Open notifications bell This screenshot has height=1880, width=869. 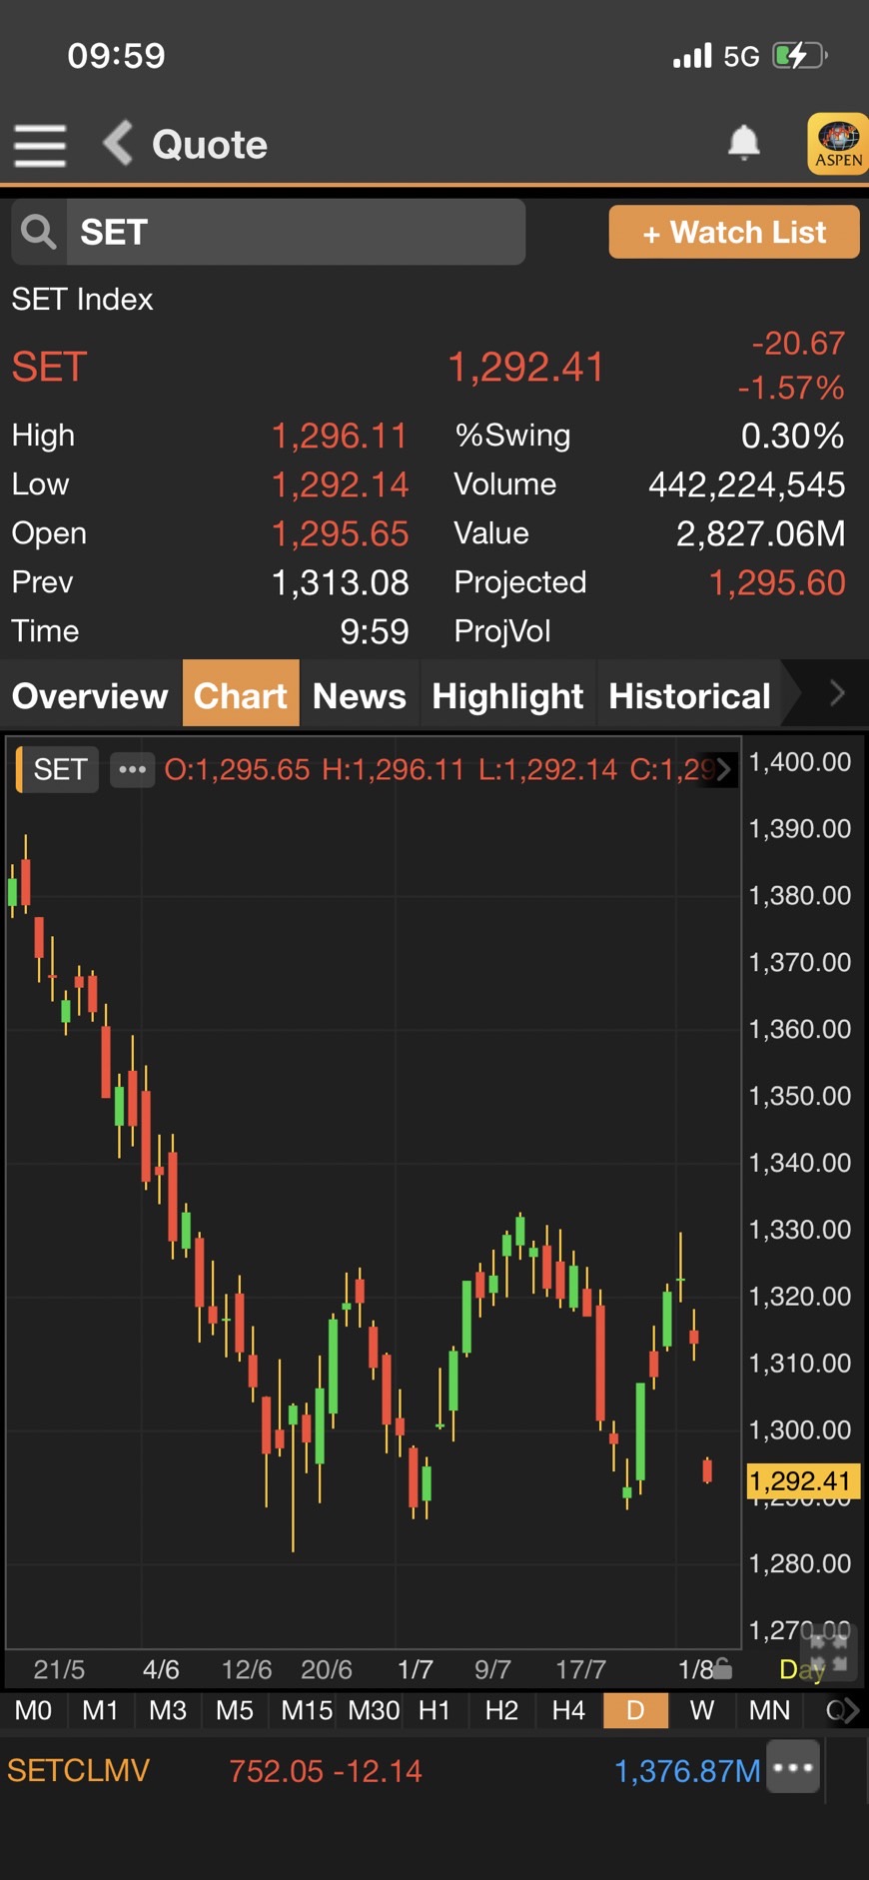point(743,143)
